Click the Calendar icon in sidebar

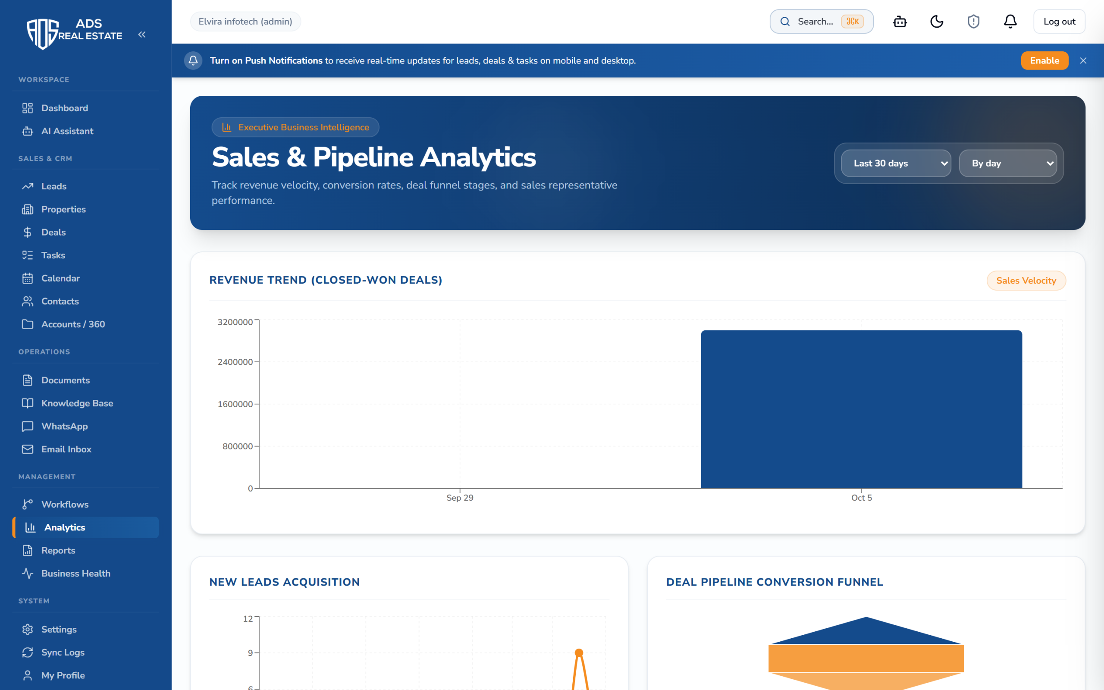point(27,279)
